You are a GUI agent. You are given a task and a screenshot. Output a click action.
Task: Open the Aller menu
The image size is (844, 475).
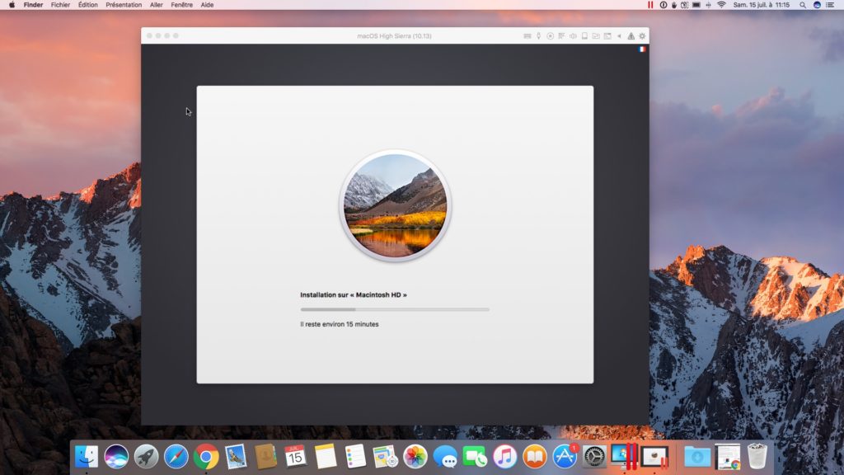click(156, 5)
